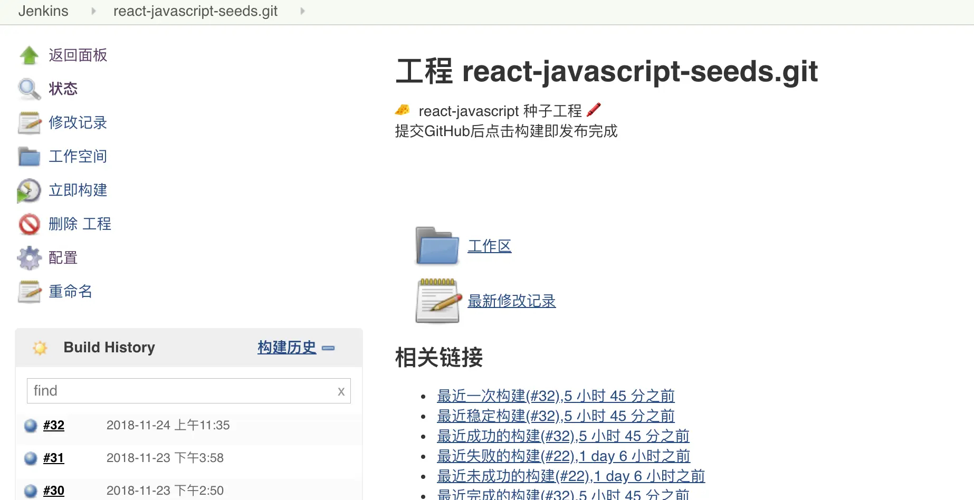Viewport: 974px width, 500px height.
Task: Open the 工作空间 menu item
Action: [78, 157]
